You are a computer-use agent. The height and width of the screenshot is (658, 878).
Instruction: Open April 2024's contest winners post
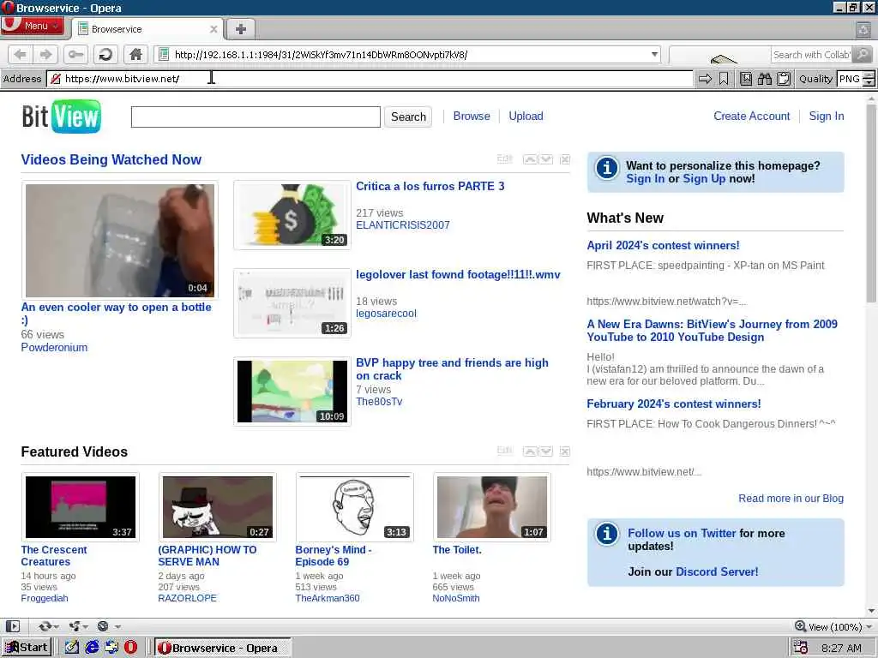[663, 245]
